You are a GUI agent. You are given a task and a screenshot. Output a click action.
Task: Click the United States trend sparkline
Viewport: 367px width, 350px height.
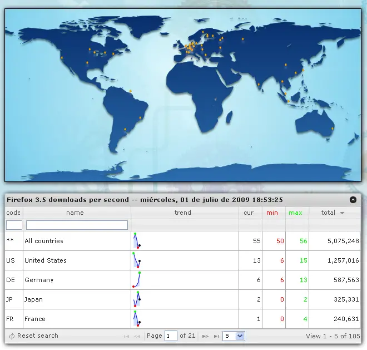136,260
